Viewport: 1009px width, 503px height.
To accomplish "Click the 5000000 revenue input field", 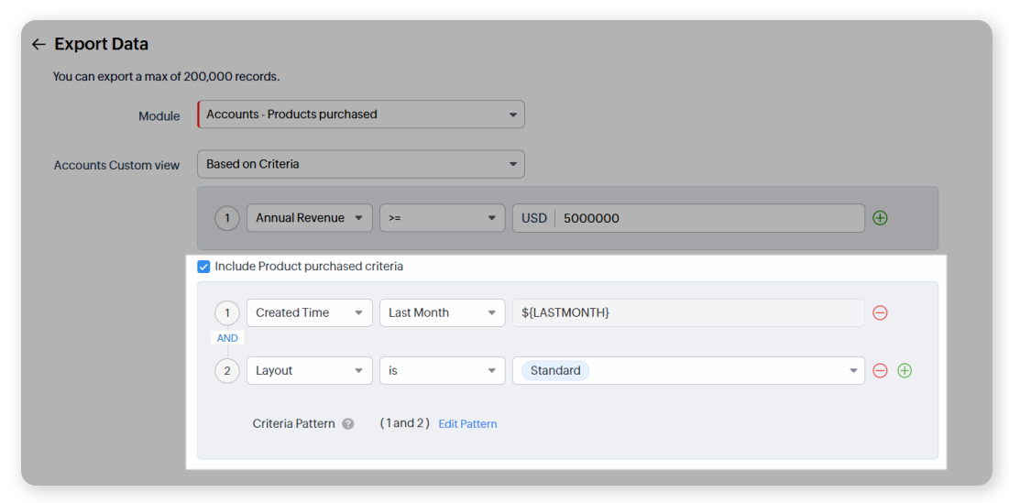I will (707, 218).
